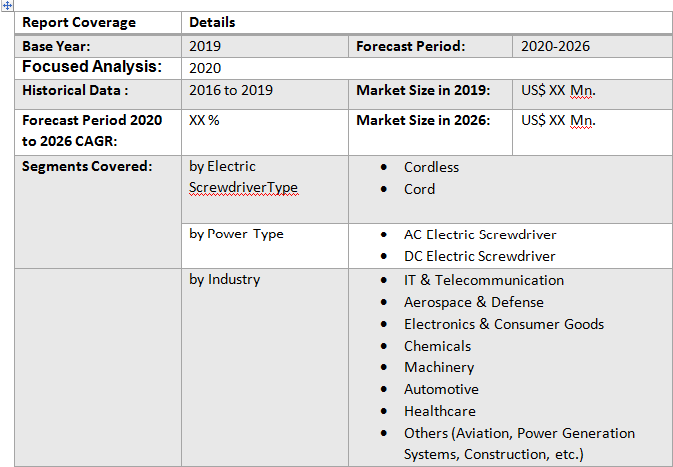Select the IT & Telecommunication bullet
Image resolution: width=673 pixels, height=467 pixels.
point(483,280)
